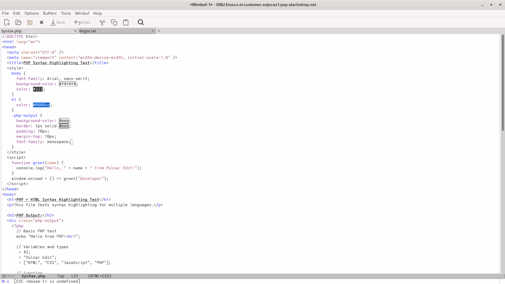Open the Buffers menu
Viewport: 505px width, 284px height.
coord(50,13)
